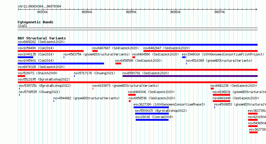
Task: Click nsv5513195 (ByrskaBishop2022) label
Action: click(x=44, y=79)
